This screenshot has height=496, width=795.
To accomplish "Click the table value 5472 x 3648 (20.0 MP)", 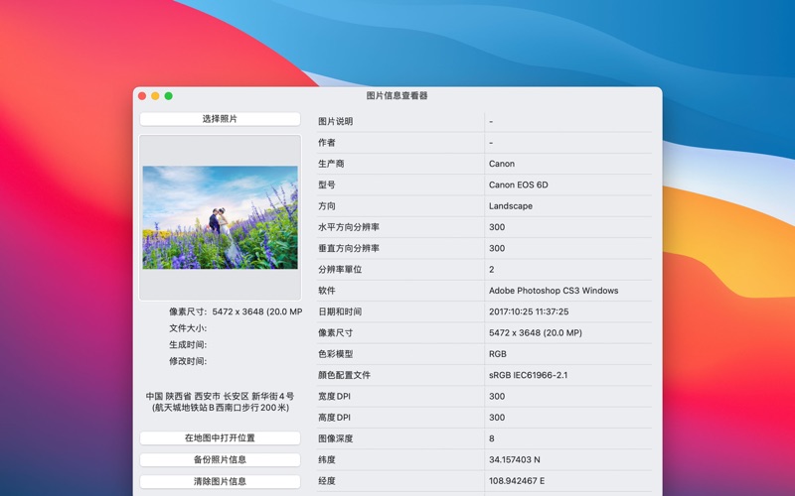I will (x=536, y=333).
